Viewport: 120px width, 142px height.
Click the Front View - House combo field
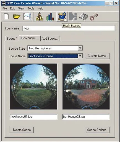(x=55, y=56)
